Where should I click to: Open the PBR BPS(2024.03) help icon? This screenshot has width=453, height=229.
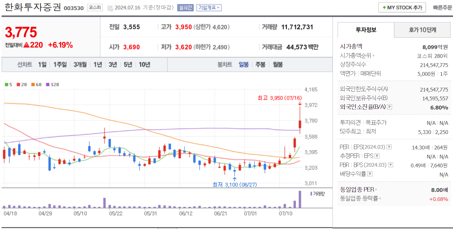391,165
